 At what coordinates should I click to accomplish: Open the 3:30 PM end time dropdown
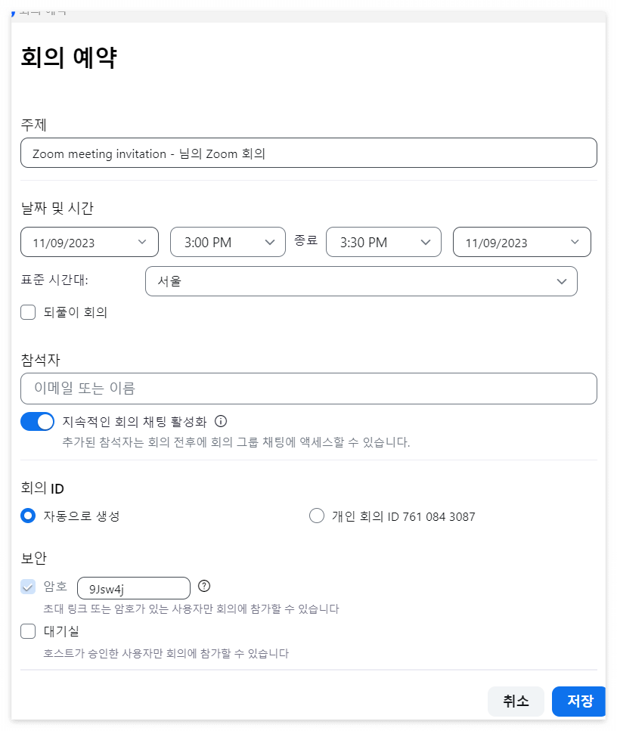(383, 242)
